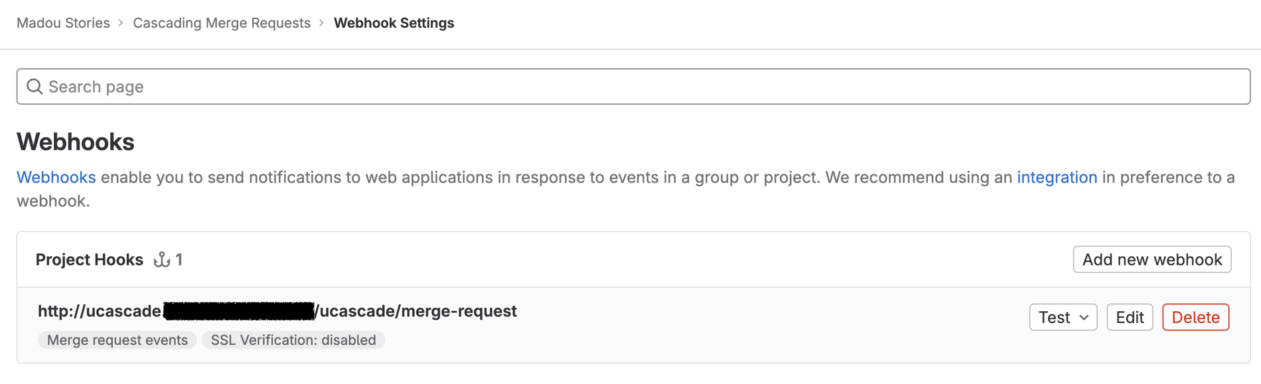Click the search magnifier icon
Screen dimensions: 1261x384
pos(35,86)
